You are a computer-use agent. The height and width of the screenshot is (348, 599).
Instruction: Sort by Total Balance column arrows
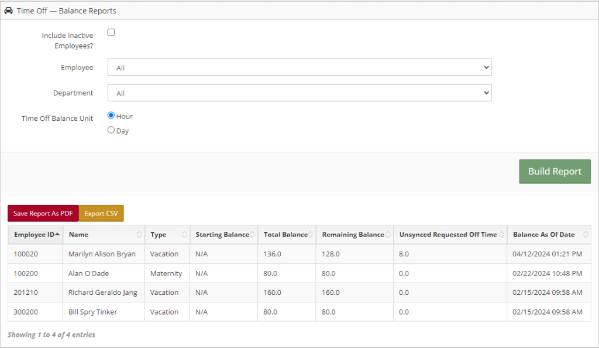310,234
